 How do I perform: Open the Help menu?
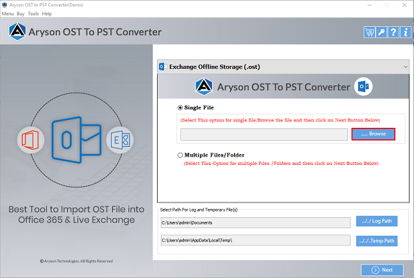[47, 13]
